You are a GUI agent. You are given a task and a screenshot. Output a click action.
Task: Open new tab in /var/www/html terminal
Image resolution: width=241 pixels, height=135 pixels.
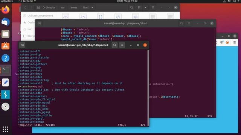pyautogui.click(x=39, y=23)
